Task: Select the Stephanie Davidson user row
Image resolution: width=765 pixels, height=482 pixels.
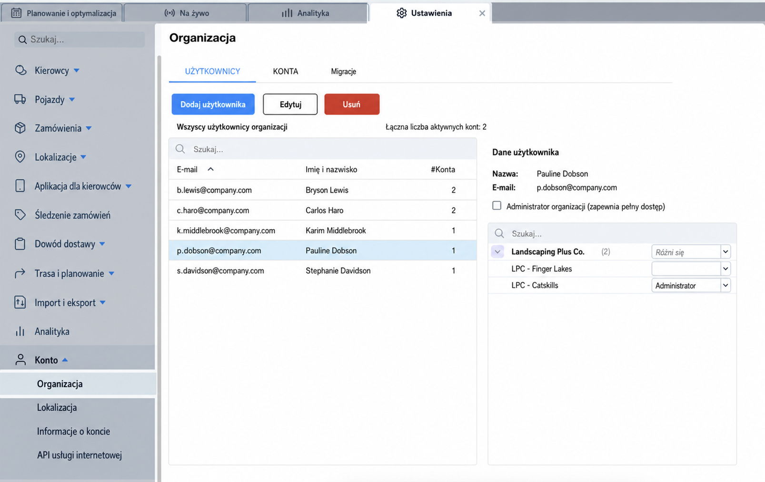Action: pos(323,270)
